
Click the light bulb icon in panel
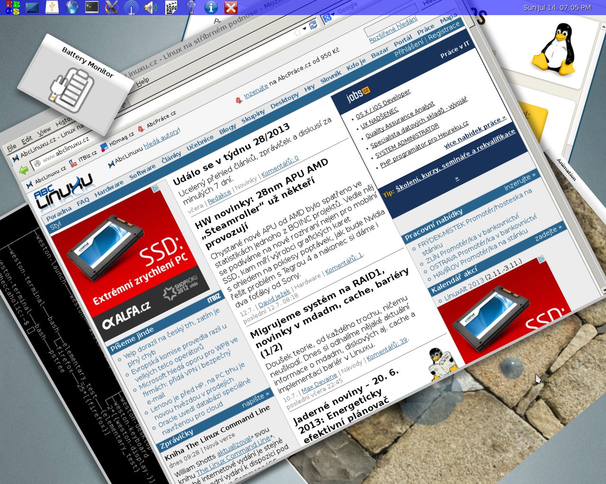pyautogui.click(x=191, y=7)
